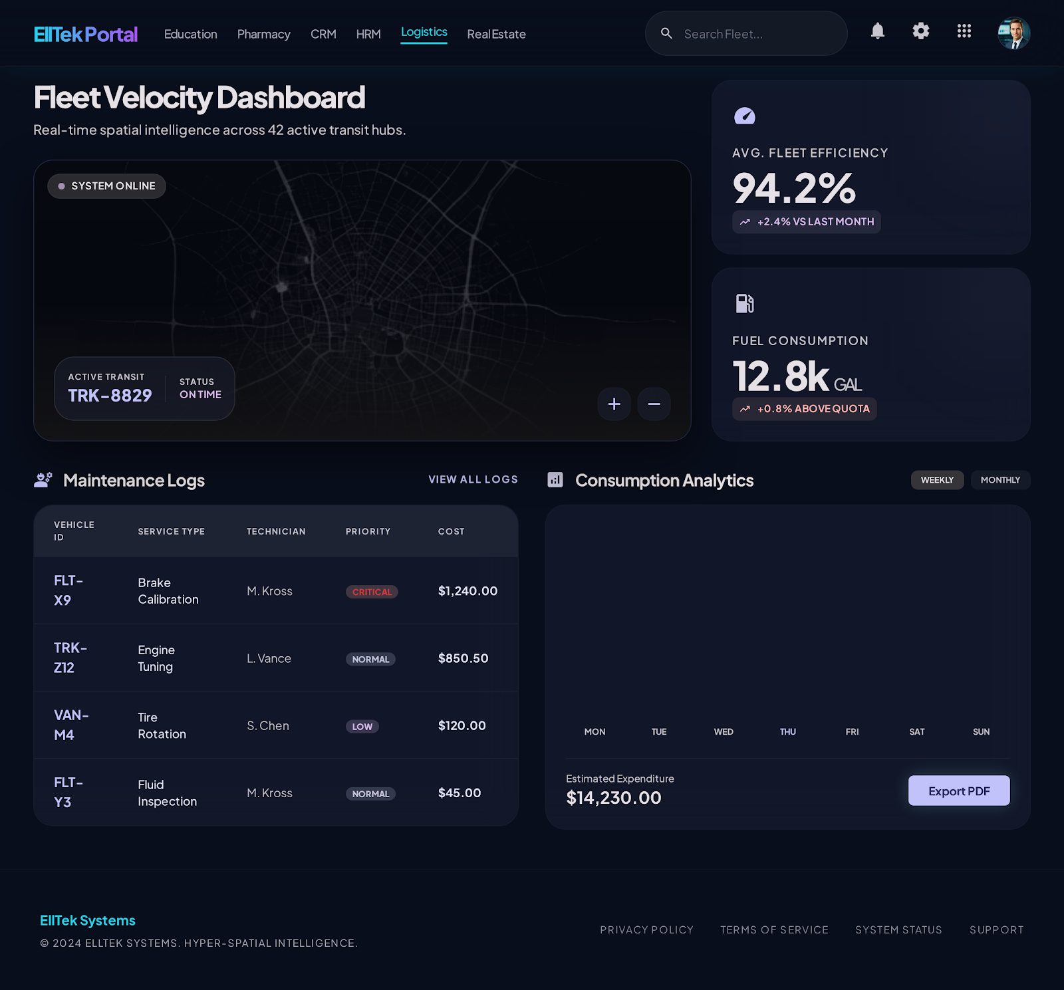Open the System Status footer link
Screen dimensions: 1064x990
pyautogui.click(x=898, y=929)
